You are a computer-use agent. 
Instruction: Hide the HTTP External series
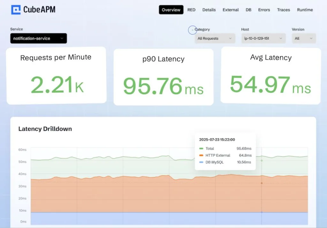217,155
